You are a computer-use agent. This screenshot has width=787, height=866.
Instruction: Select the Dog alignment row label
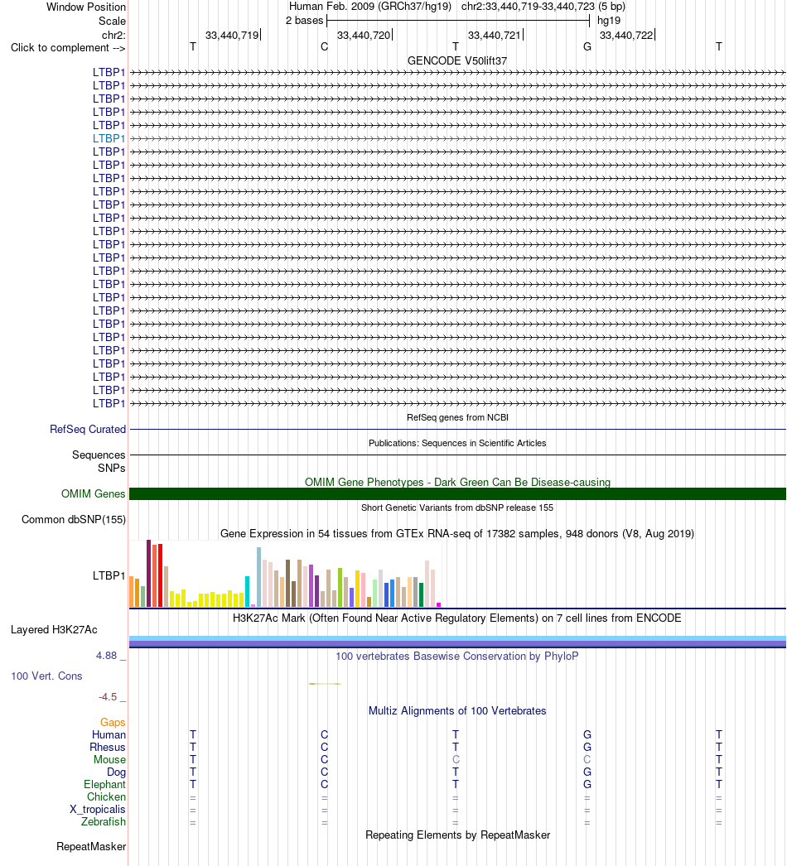coord(116,772)
